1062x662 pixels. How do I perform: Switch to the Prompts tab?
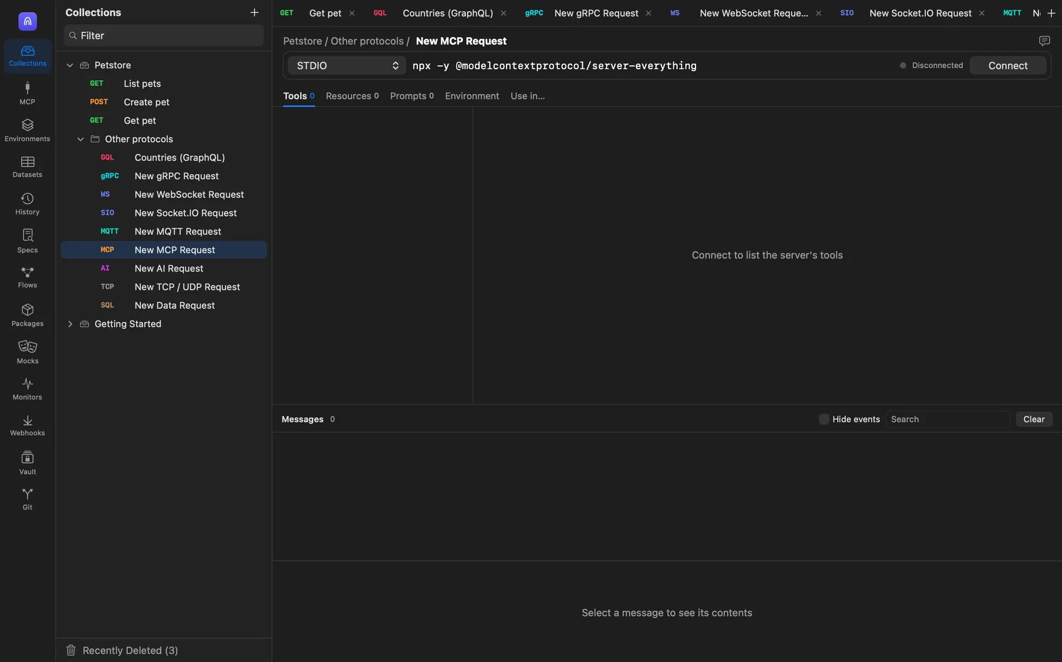(x=412, y=96)
